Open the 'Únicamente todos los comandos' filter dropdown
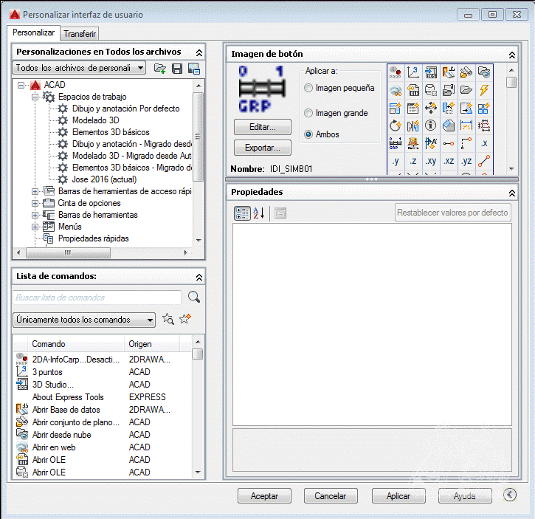This screenshot has height=519, width=535. (x=84, y=320)
